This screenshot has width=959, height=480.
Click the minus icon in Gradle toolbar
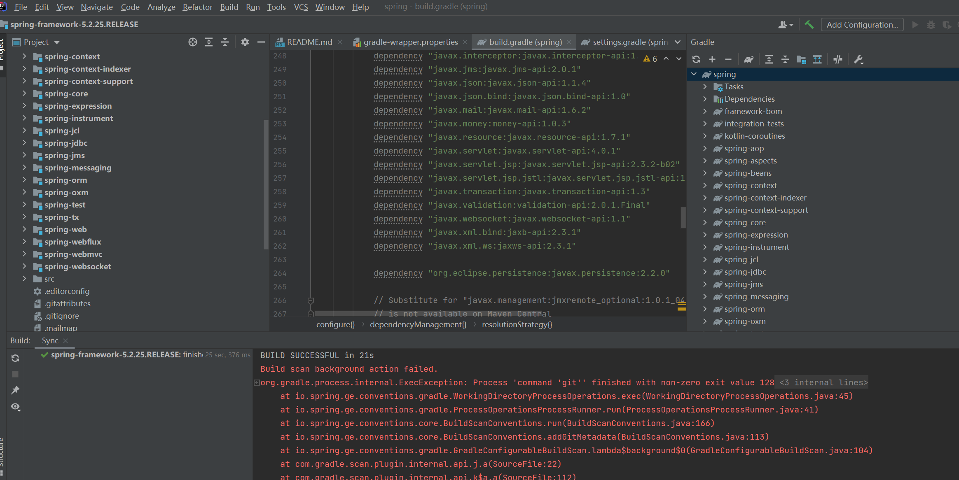click(x=728, y=59)
